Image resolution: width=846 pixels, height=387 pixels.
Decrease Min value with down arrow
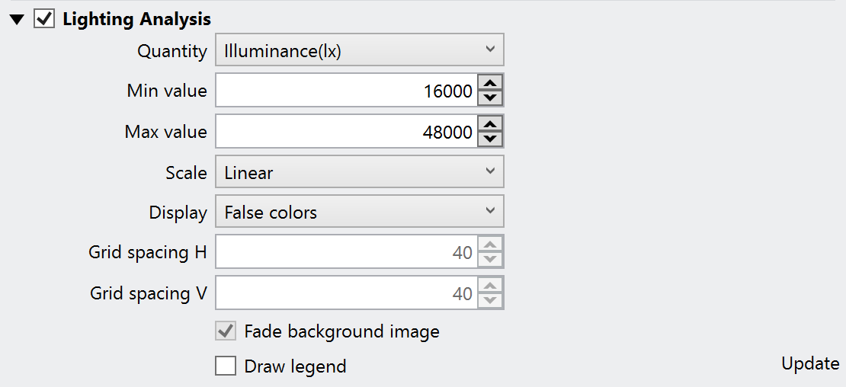point(491,98)
